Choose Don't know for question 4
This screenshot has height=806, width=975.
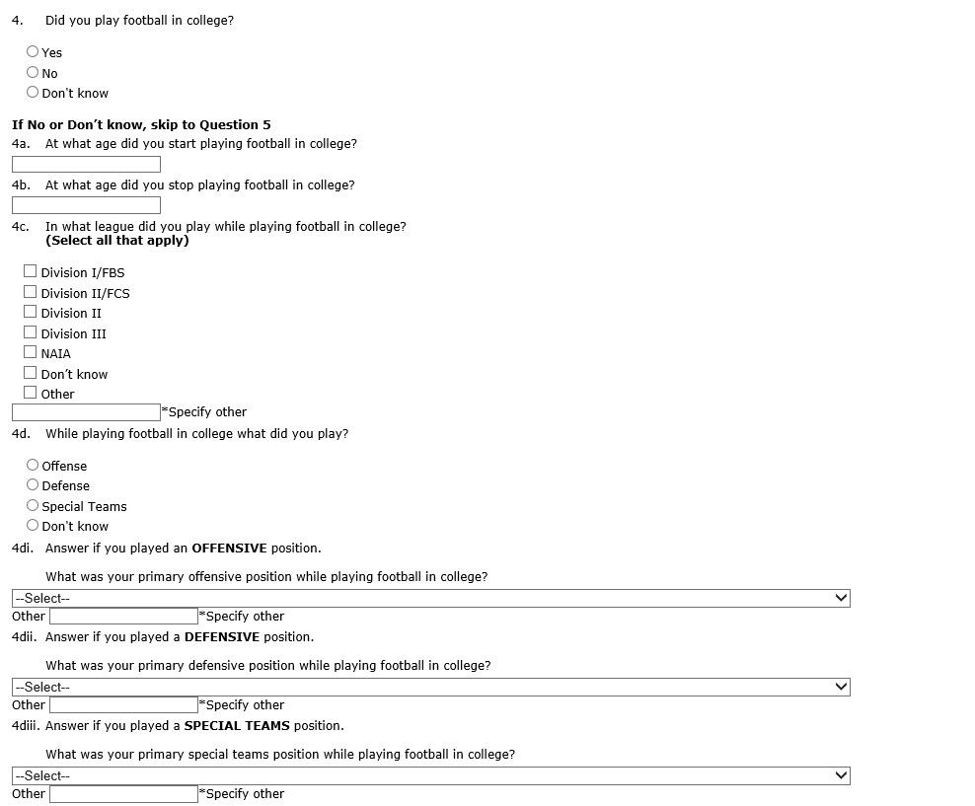pos(33,93)
